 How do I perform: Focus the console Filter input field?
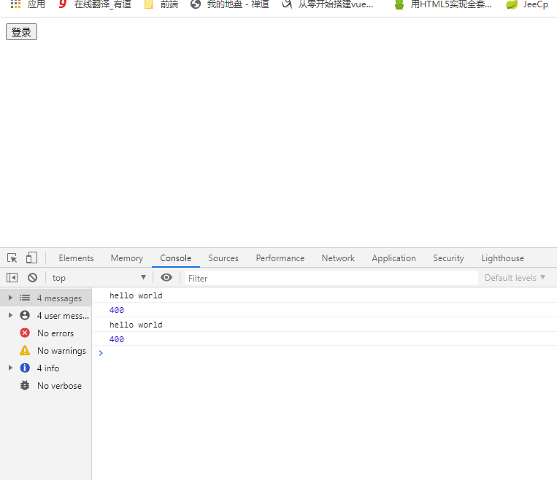pos(331,278)
